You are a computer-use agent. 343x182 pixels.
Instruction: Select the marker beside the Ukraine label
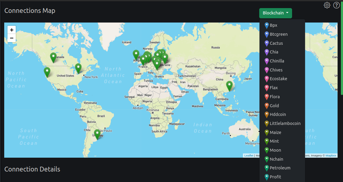[x=165, y=59]
